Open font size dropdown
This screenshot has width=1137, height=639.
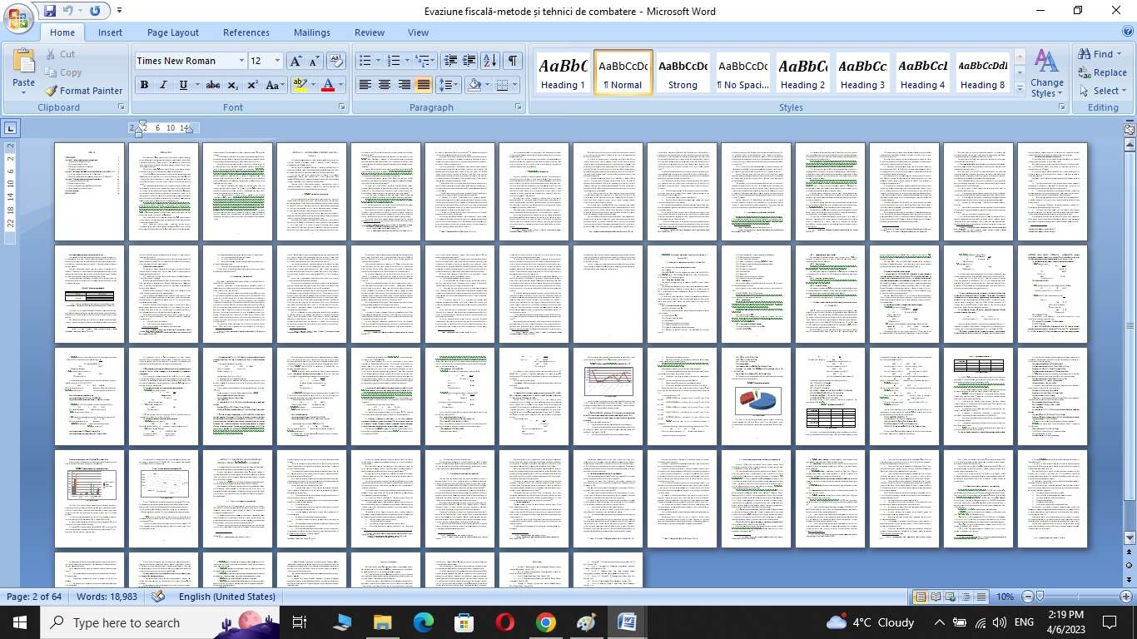point(277,61)
